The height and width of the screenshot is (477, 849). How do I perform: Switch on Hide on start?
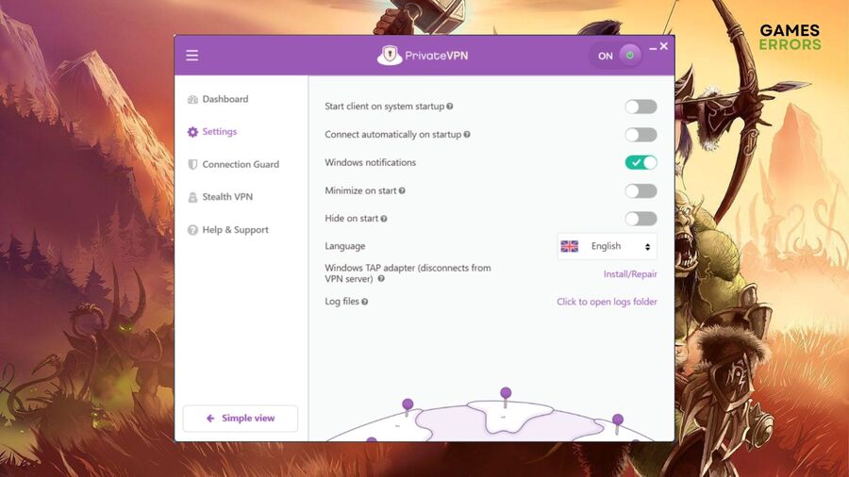pyautogui.click(x=641, y=219)
